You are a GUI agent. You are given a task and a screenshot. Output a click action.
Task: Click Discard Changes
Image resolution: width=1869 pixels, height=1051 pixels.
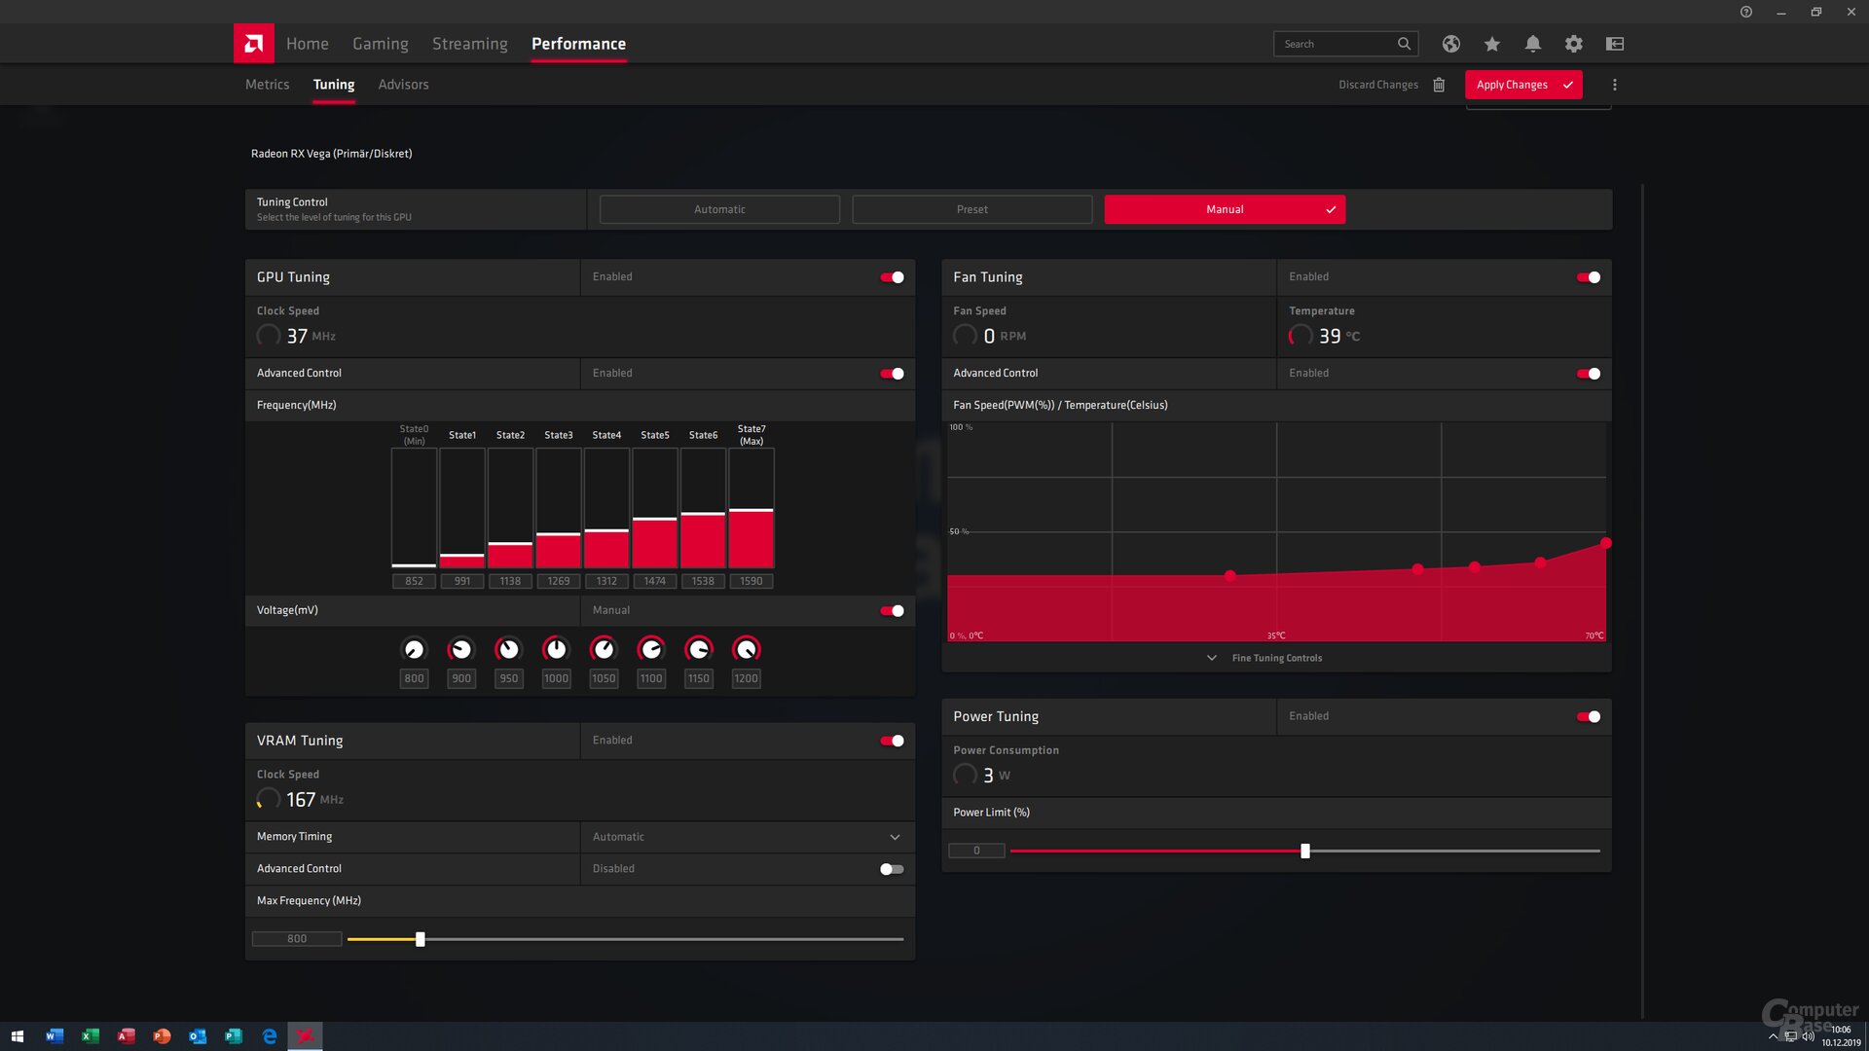click(x=1378, y=85)
